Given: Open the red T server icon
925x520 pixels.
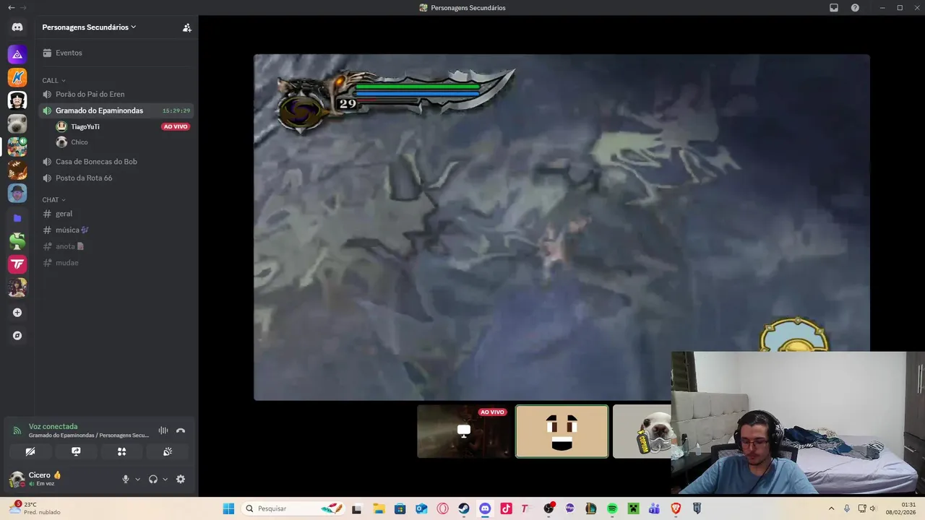Looking at the screenshot, I should point(17,264).
